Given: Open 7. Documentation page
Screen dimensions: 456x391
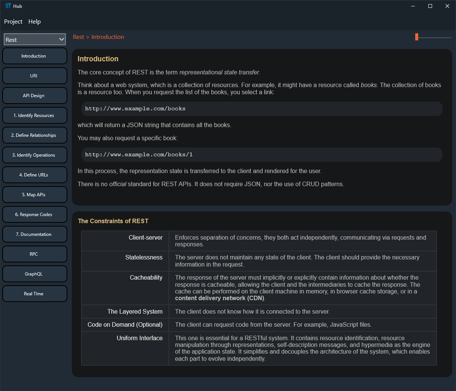Looking at the screenshot, I should (35, 234).
